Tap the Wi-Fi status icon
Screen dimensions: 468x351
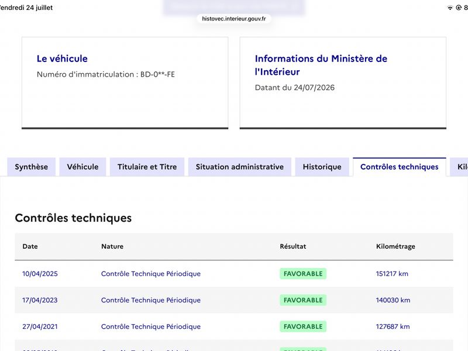point(450,8)
